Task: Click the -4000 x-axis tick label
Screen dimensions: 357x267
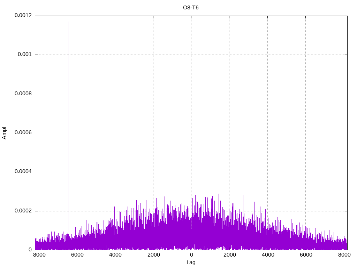Action: pyautogui.click(x=114, y=255)
